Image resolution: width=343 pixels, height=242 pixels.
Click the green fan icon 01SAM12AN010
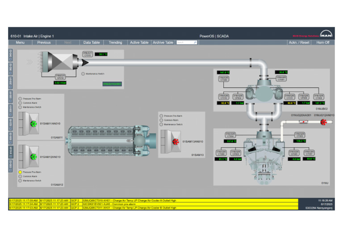(x=33, y=157)
